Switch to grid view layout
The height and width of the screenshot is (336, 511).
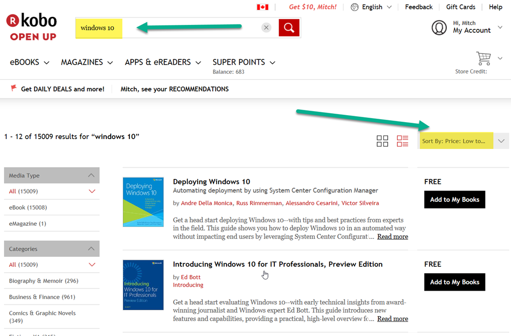click(x=382, y=141)
